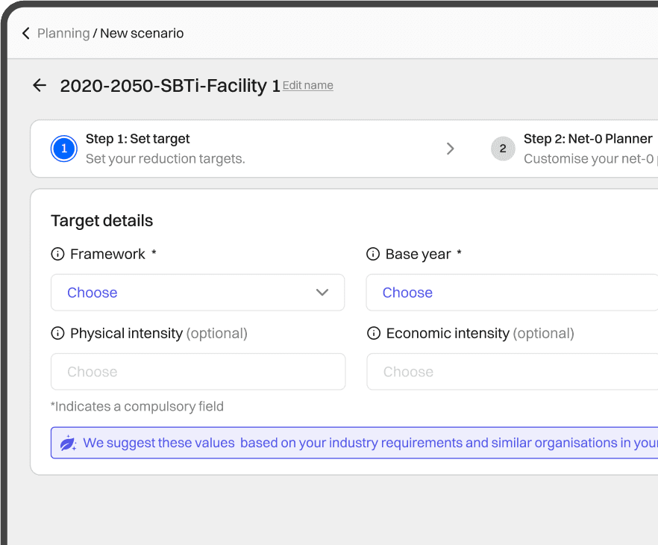Click the Framework info icon

tap(57, 255)
